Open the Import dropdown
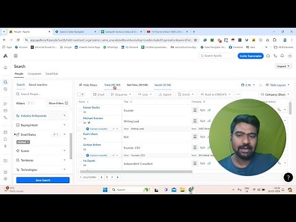This screenshot has height=222, width=296. click(x=283, y=66)
